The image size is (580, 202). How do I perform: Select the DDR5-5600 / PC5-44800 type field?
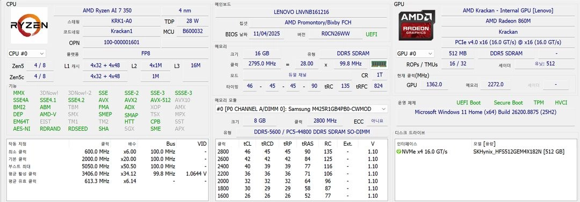pos(311,132)
